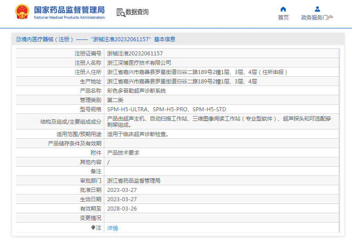Open the 政务服务门户 portal label
Image resolution: width=352 pixels, height=242 pixels.
tap(317, 18)
